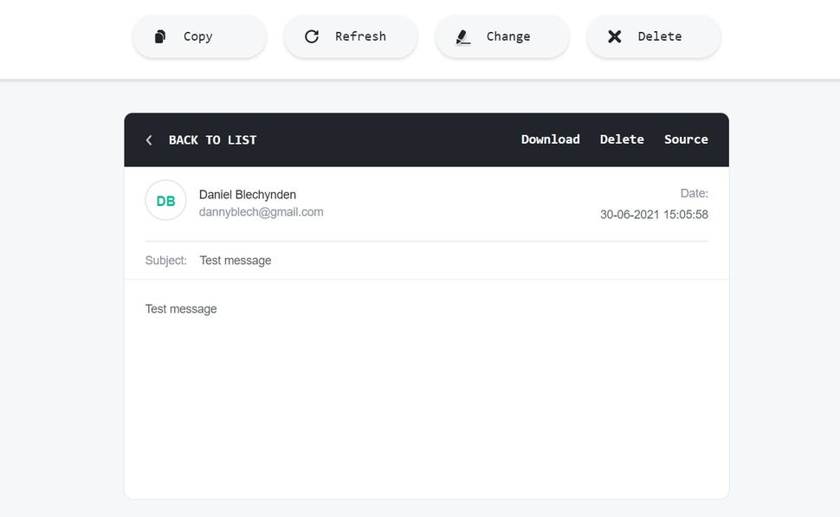
Task: Refresh the inbox for new messages
Action: click(351, 36)
